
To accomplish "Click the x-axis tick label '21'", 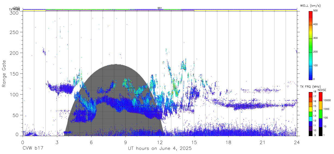I will point(263,142).
